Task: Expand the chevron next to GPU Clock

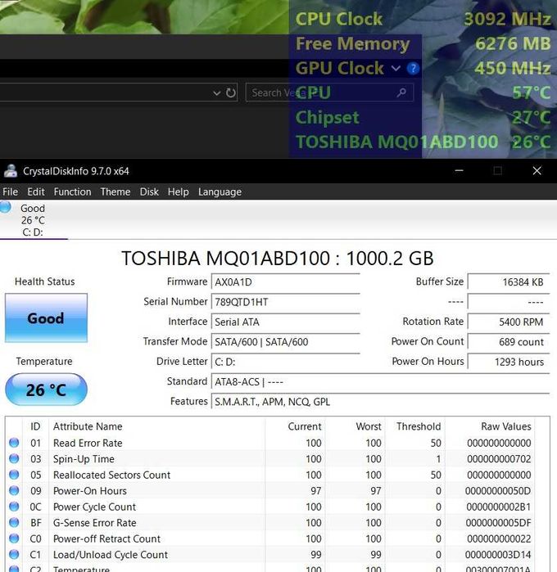Action: click(396, 69)
